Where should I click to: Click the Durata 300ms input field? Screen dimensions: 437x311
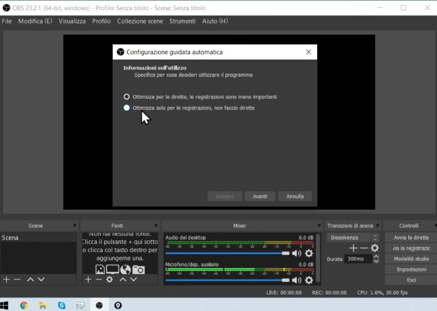coord(357,259)
